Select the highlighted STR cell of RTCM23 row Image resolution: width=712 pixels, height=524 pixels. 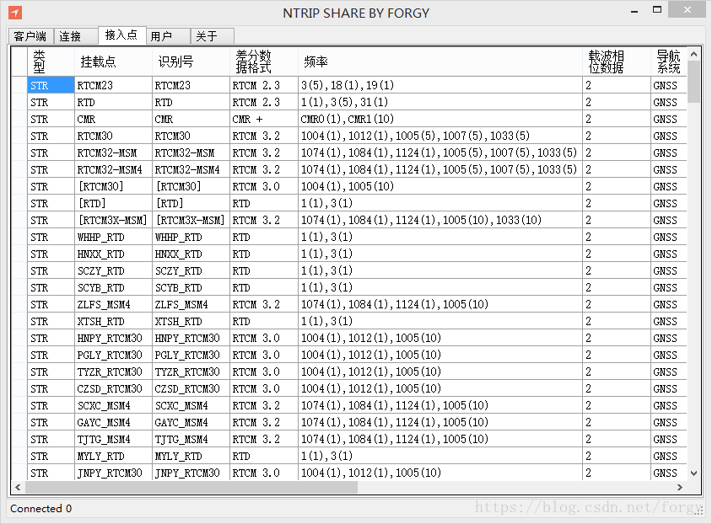(51, 85)
